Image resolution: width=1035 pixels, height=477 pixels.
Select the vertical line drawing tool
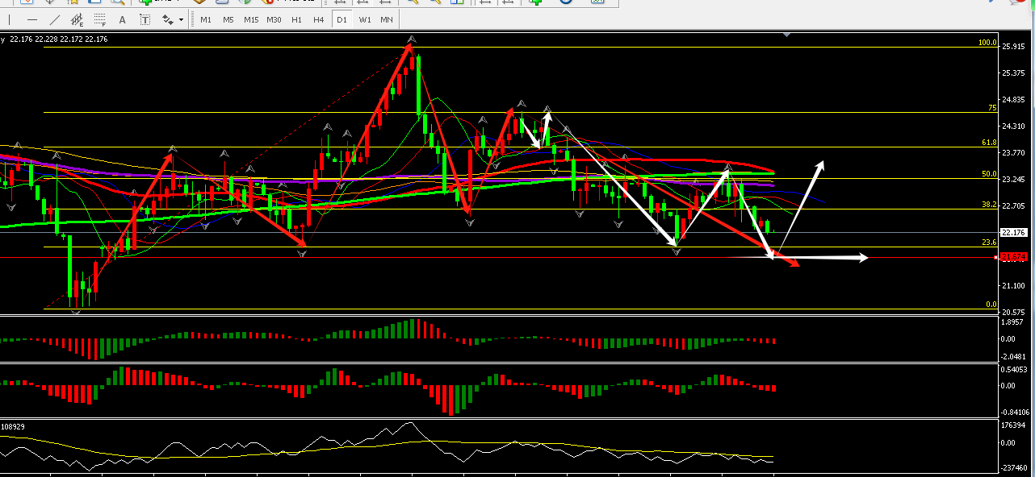point(10,19)
